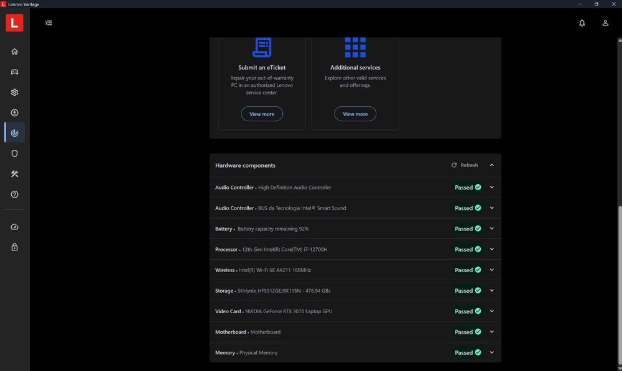Open the Security shield sidebar icon
Viewport: 622px width, 371px height.
[14, 153]
